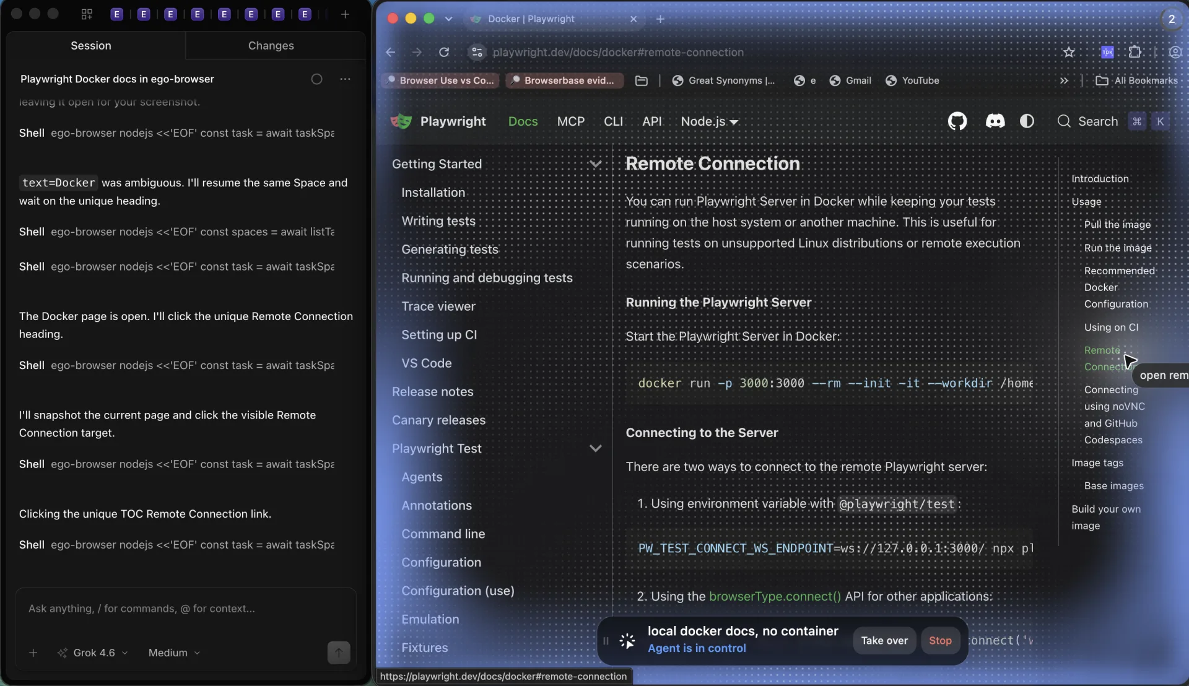Open the Docs nav item
This screenshot has width=1189, height=686.
click(523, 121)
